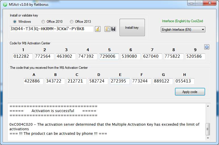Click the broom clear-key icon

point(98,29)
